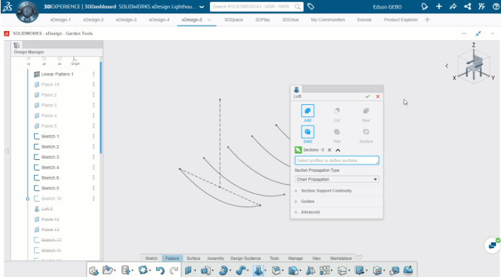Click the Select profiles sections input field

point(337,160)
